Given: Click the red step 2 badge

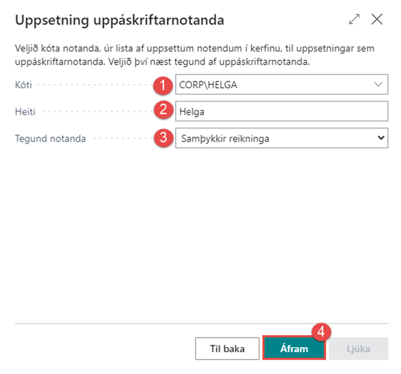Looking at the screenshot, I should [164, 110].
